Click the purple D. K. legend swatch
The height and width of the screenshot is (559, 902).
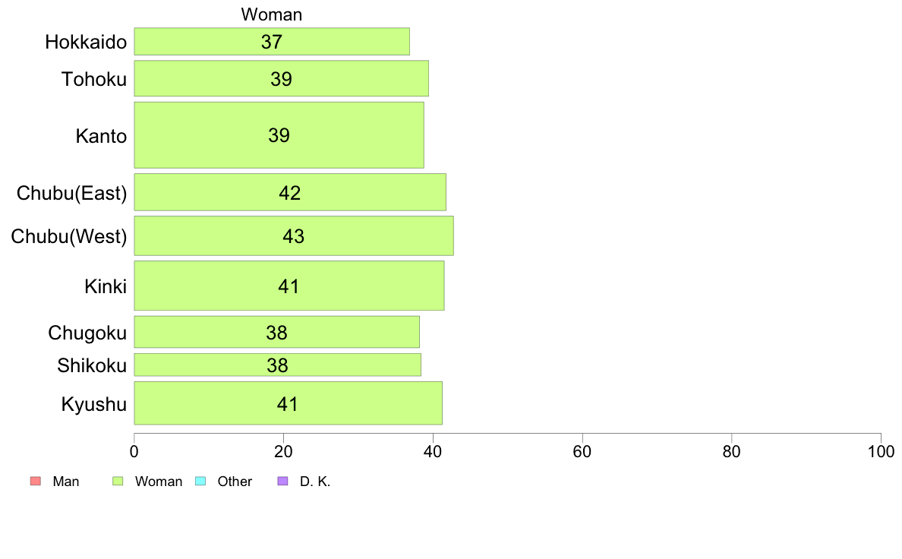[x=282, y=481]
